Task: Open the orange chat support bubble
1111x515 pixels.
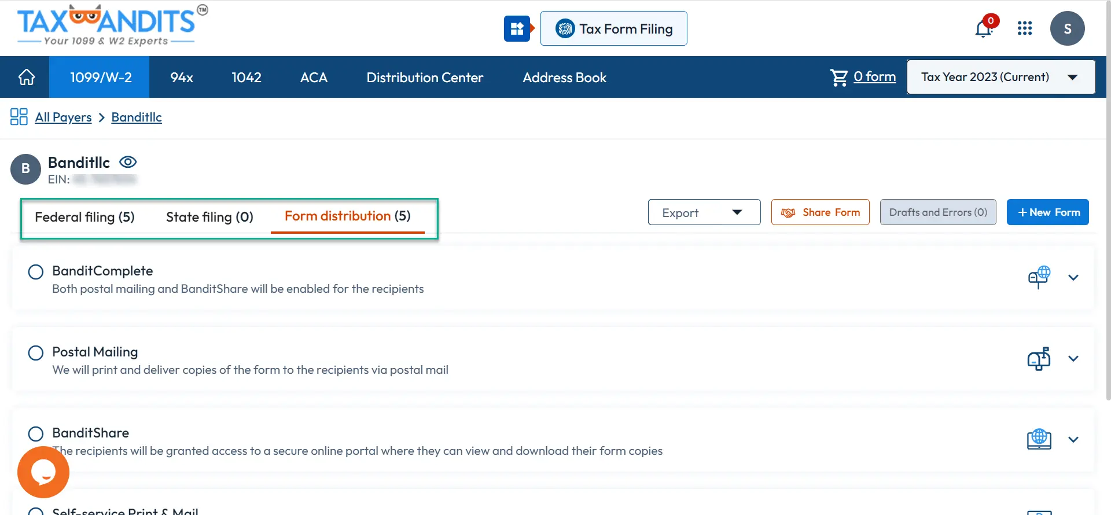Action: [43, 472]
